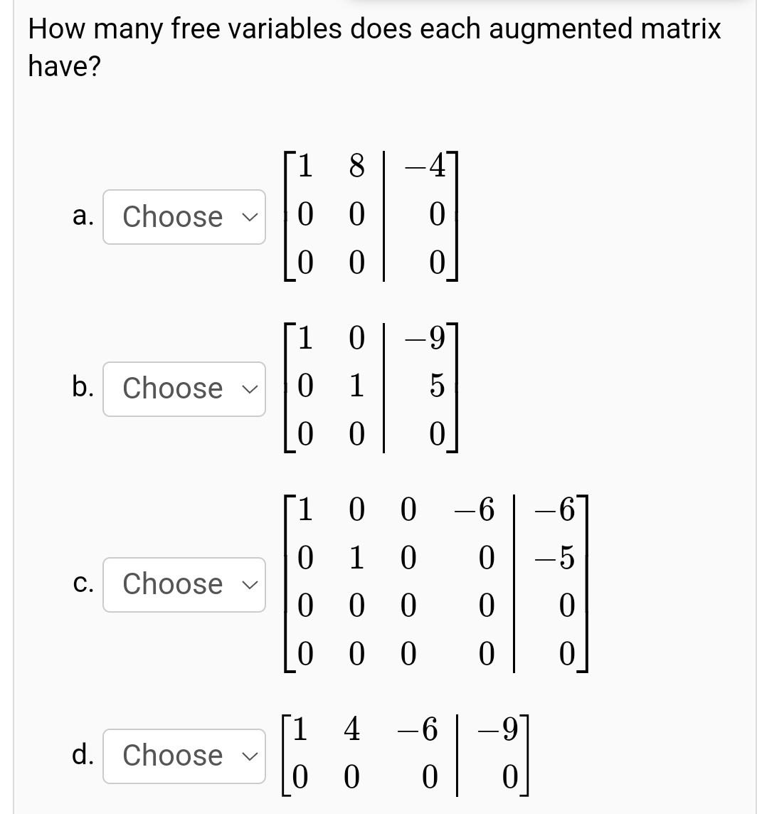
Task: Click the chevron arrow in part a's dropdown
Action: pos(250,216)
